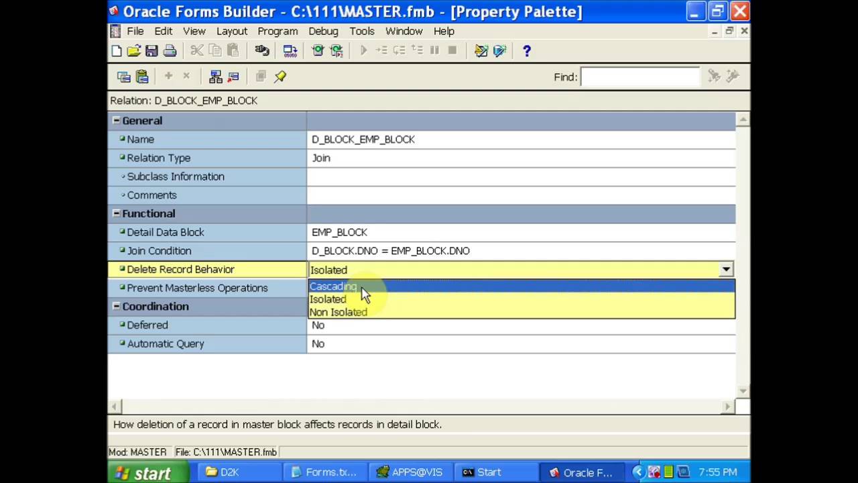Click the Deferred property value No
858x483 pixels.
[318, 325]
